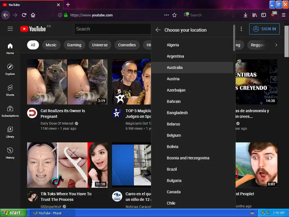
Task: Go to Home in the sidebar
Action: 10,49
